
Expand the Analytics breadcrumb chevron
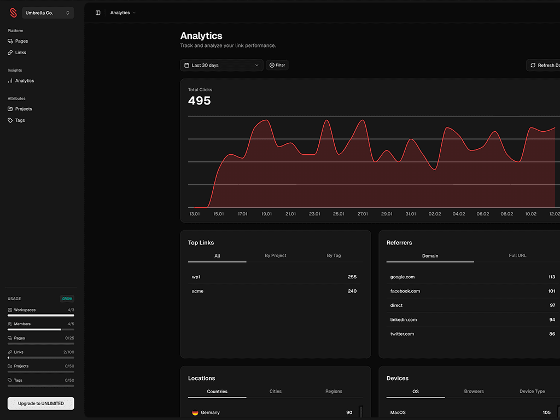coord(133,13)
